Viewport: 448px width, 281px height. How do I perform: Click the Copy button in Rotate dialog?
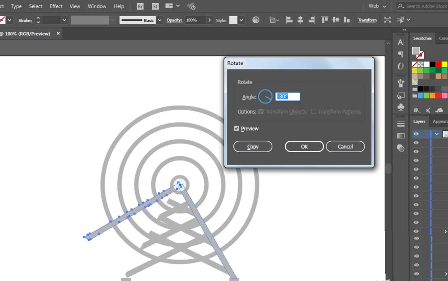click(253, 147)
